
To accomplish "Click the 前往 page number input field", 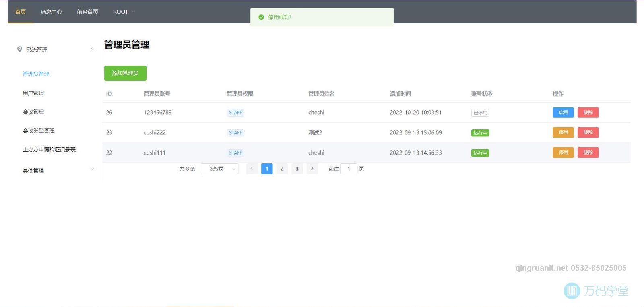I will point(349,169).
